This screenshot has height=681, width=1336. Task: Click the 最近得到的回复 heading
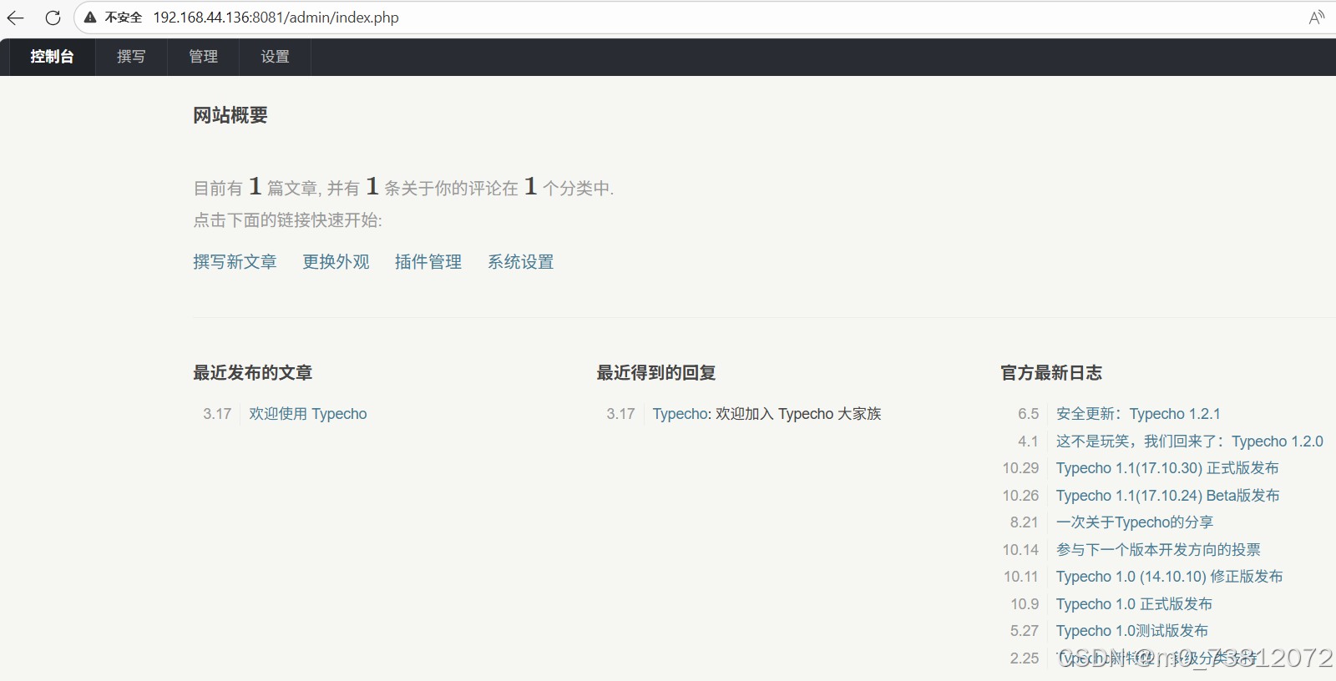(656, 373)
